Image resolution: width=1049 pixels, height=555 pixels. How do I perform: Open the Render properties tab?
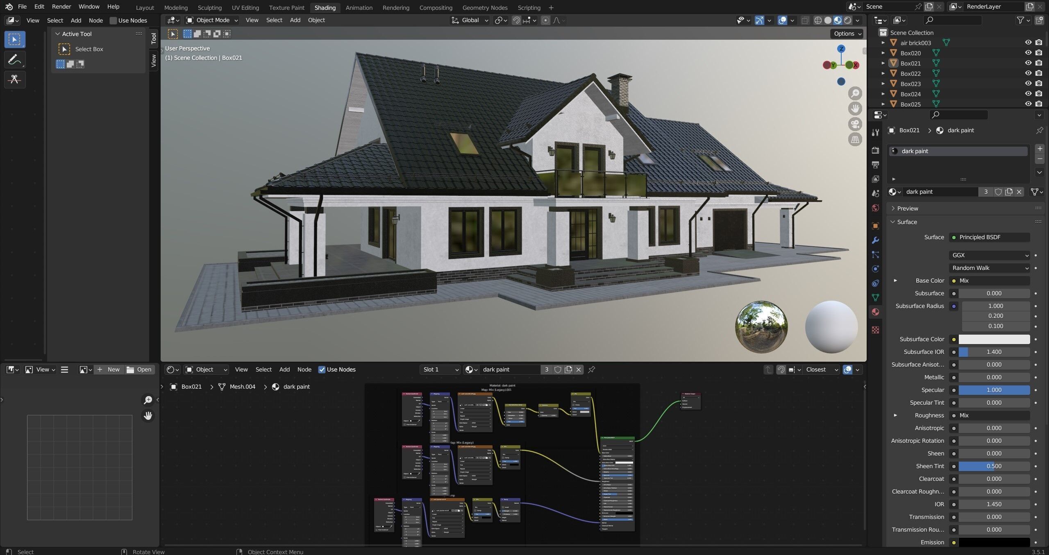tap(876, 150)
